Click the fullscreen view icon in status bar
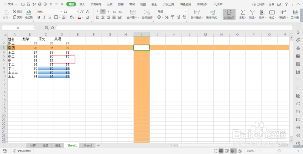 216,151
